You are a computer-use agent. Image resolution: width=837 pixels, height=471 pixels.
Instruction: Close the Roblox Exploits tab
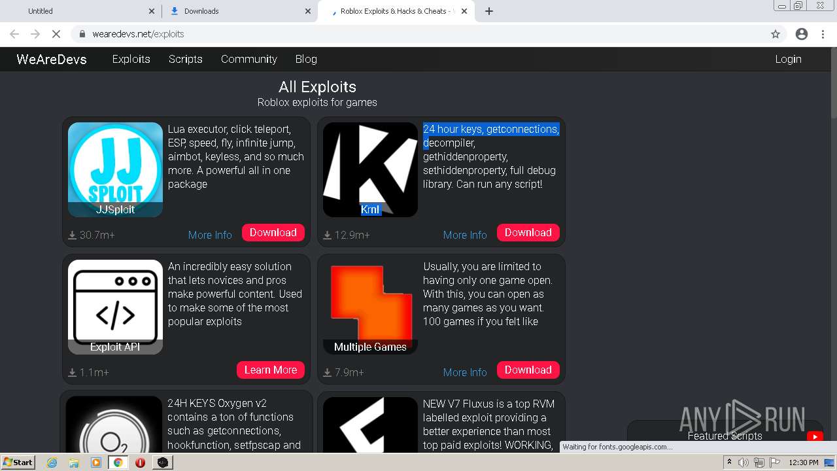point(465,11)
